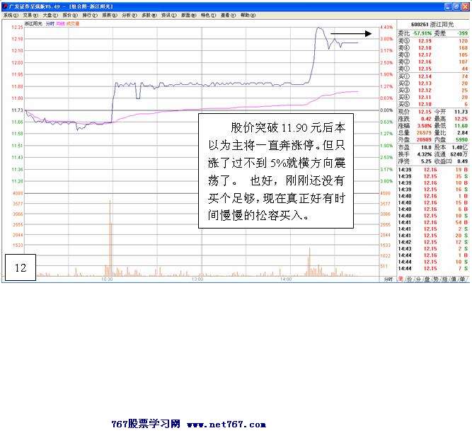Open the www.net767.com link
Screen dimensions: 472x433
tap(226, 425)
